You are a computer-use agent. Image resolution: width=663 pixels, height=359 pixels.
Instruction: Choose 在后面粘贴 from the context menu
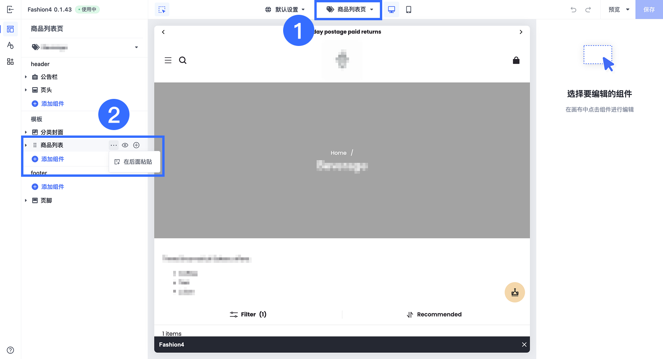[134, 162]
